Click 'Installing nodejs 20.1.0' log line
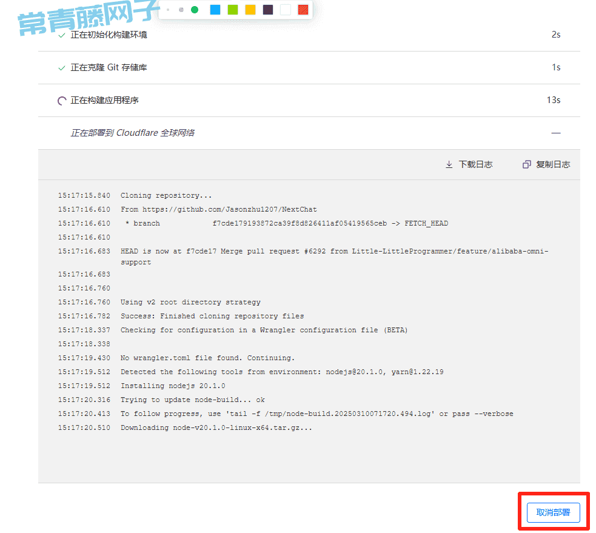Viewport: 596px width, 533px height. 173,386
